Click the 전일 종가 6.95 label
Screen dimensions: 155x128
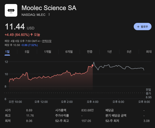[x=148, y=94]
